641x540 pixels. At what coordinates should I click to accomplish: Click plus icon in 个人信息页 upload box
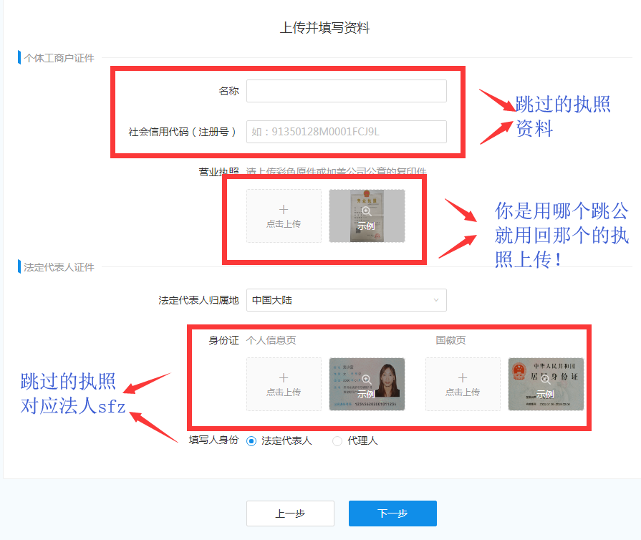(x=284, y=377)
